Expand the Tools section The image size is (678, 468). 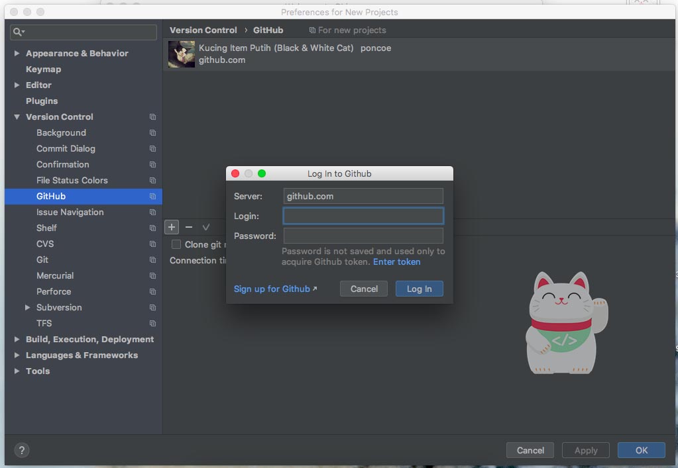(x=17, y=371)
